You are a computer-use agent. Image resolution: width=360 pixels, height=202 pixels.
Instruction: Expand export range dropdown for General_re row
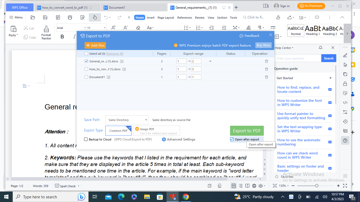pos(210,61)
